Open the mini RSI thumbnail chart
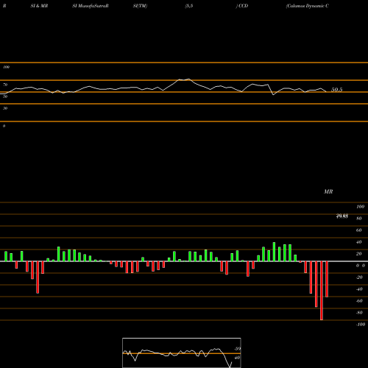368x368 pixels. click(x=182, y=353)
